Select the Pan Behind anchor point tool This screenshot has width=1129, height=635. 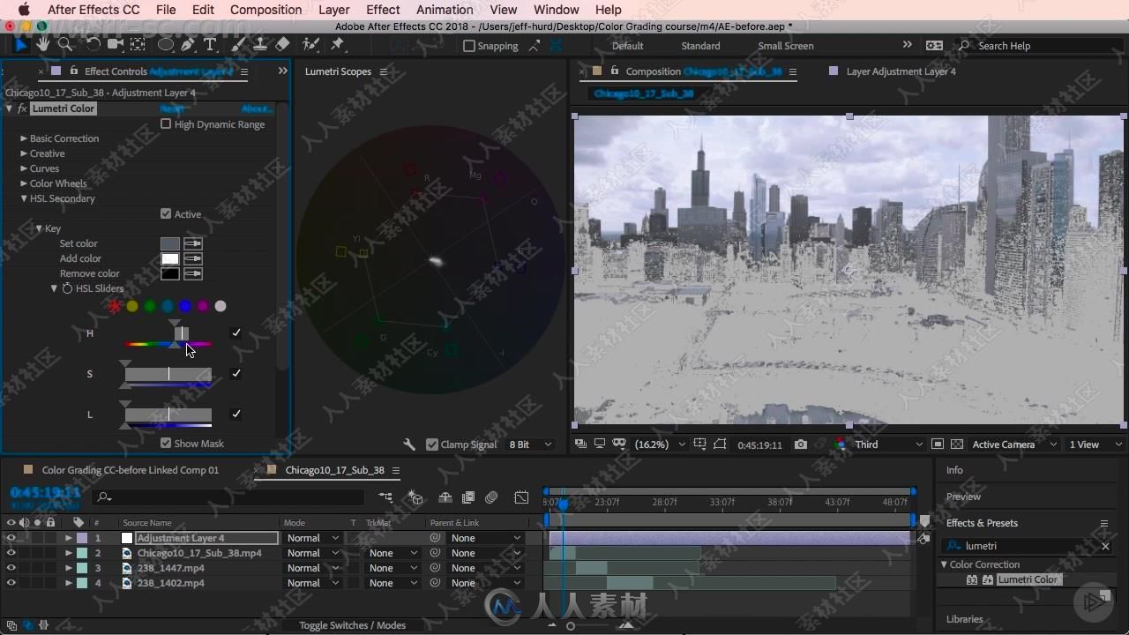coord(138,44)
